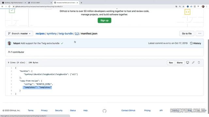Image resolution: width=209 pixels, height=117 pixels.
Task: Click the "bundles": { code line
Action: tap(26, 71)
